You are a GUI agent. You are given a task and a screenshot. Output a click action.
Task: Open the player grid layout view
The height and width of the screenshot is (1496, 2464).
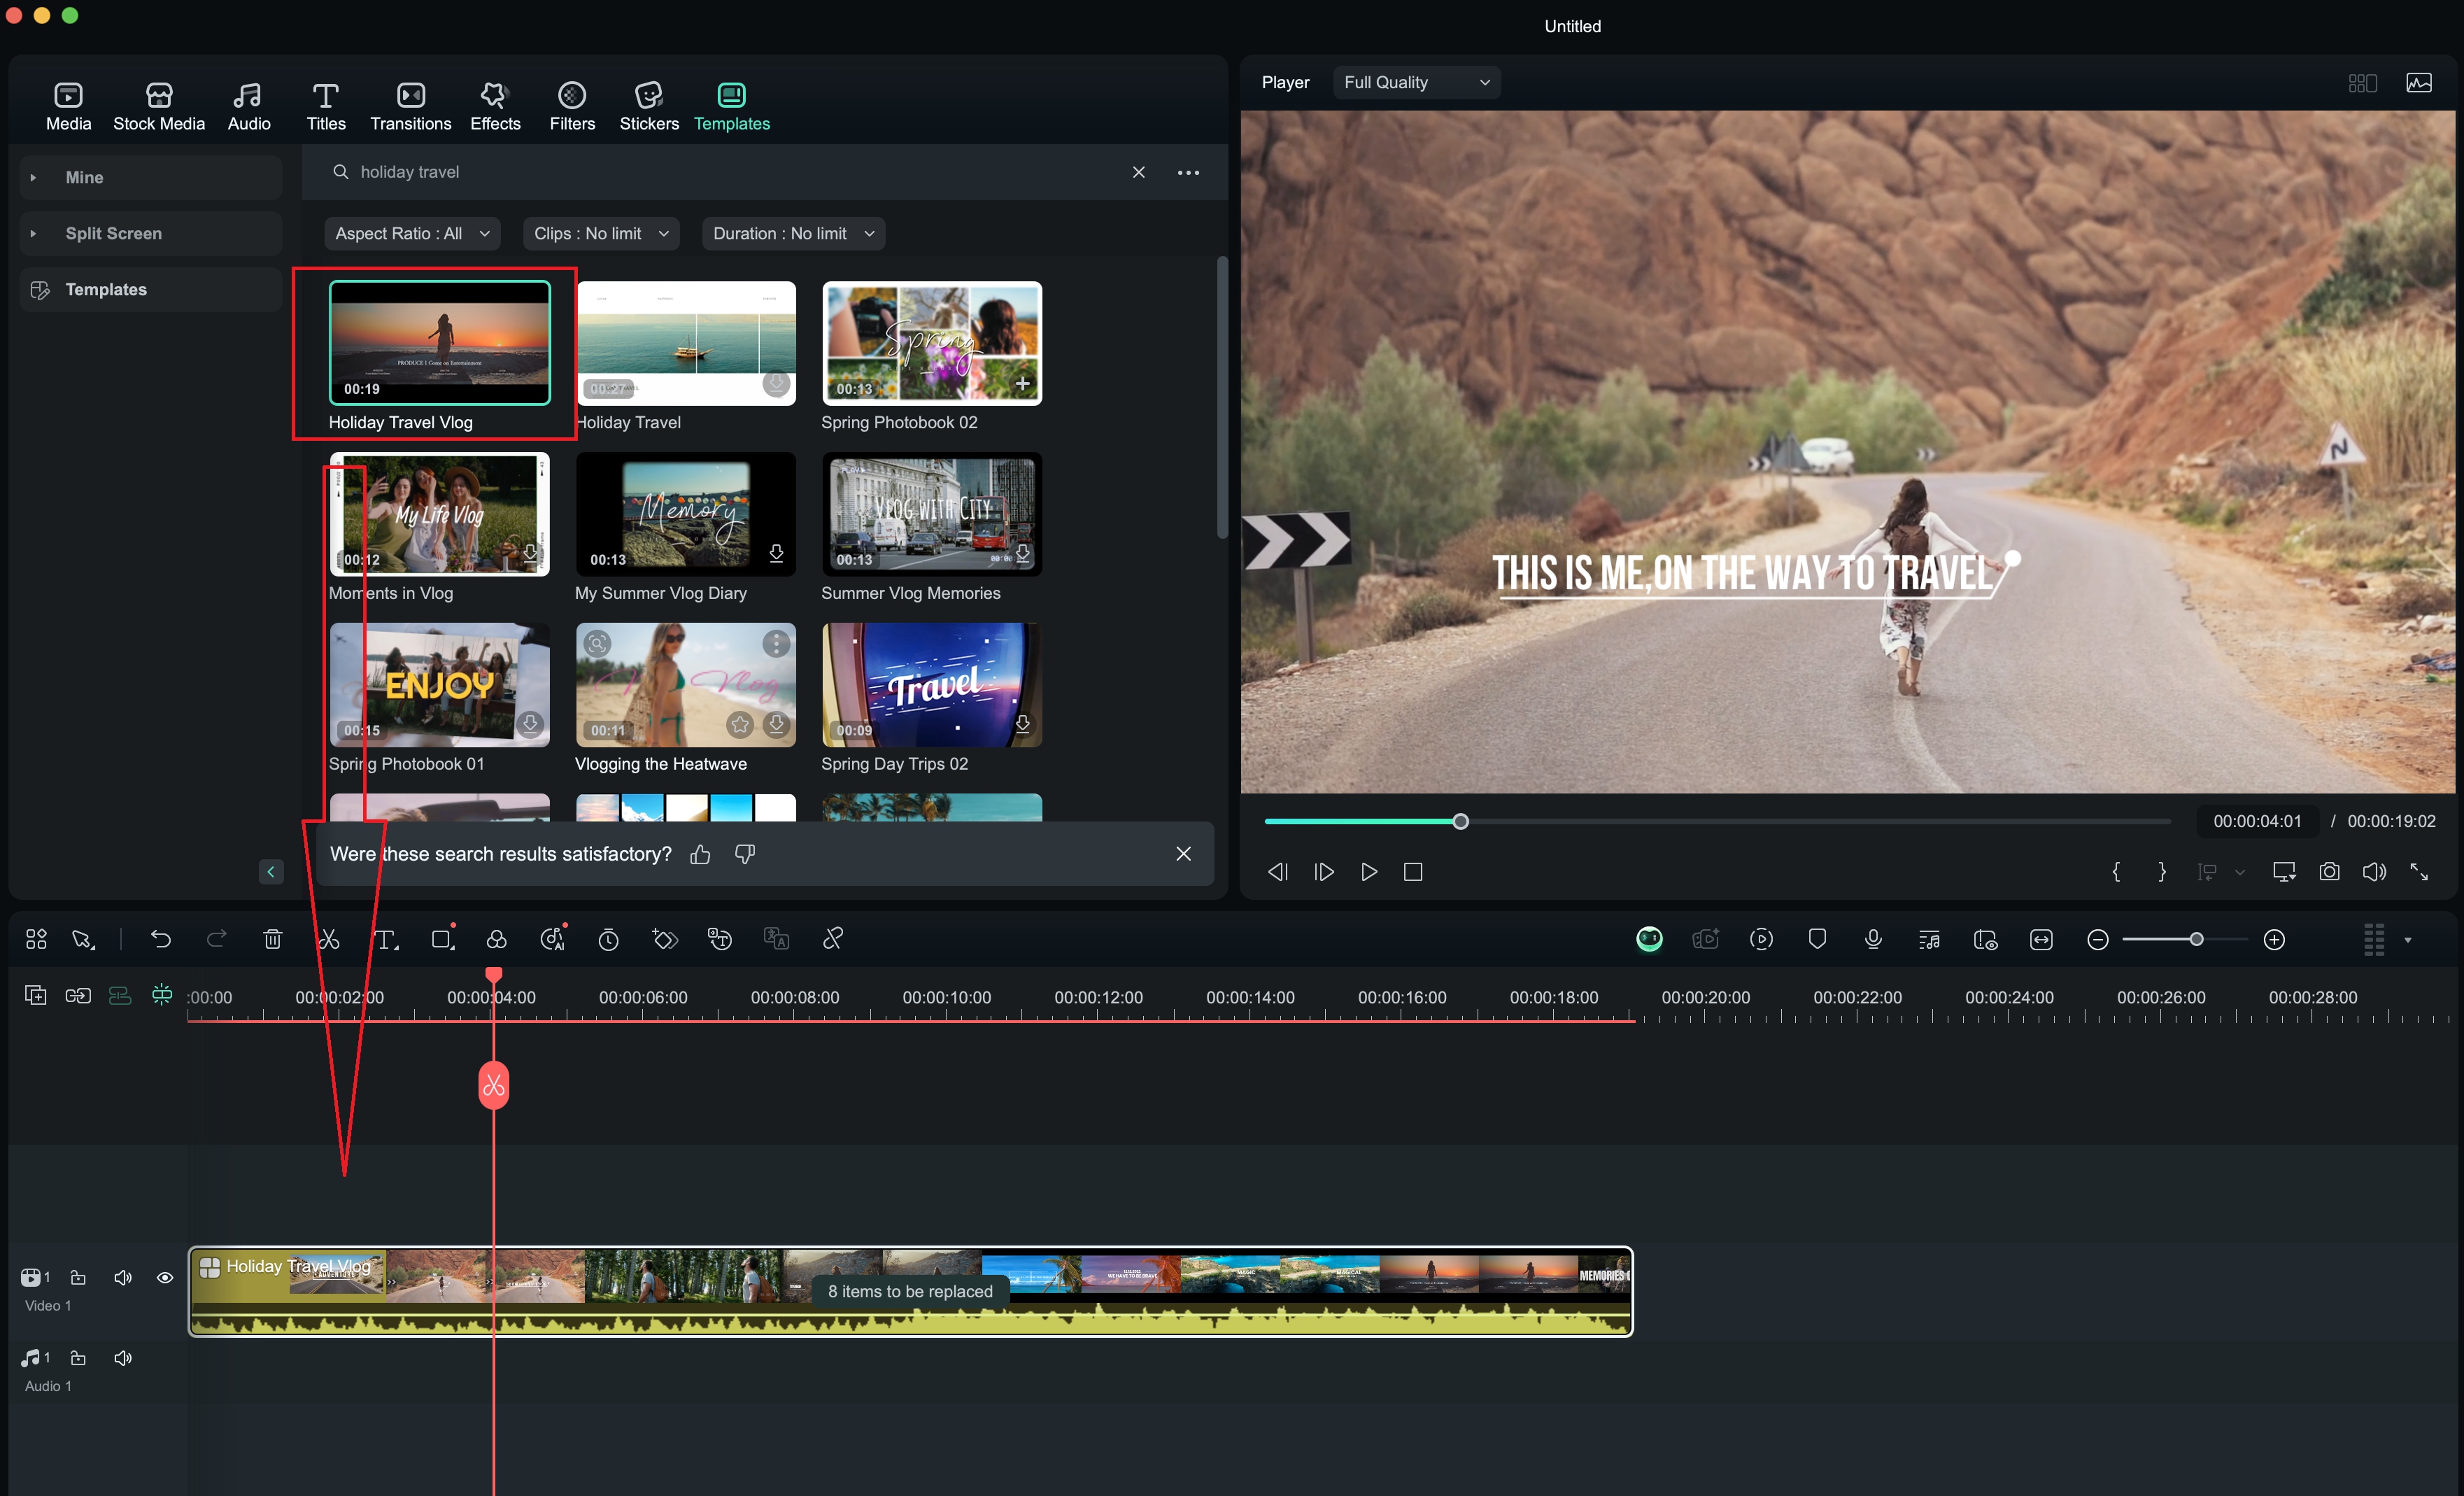click(x=2362, y=83)
